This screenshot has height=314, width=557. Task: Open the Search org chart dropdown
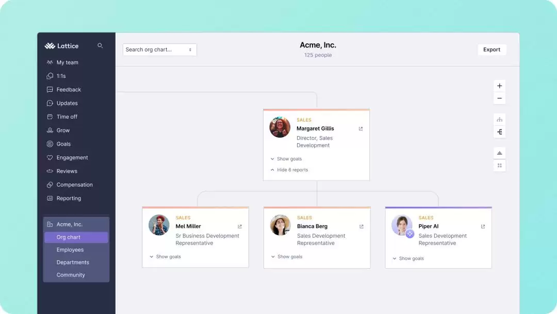tap(159, 49)
